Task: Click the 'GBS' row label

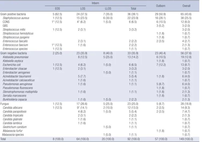Action: click(5, 26)
